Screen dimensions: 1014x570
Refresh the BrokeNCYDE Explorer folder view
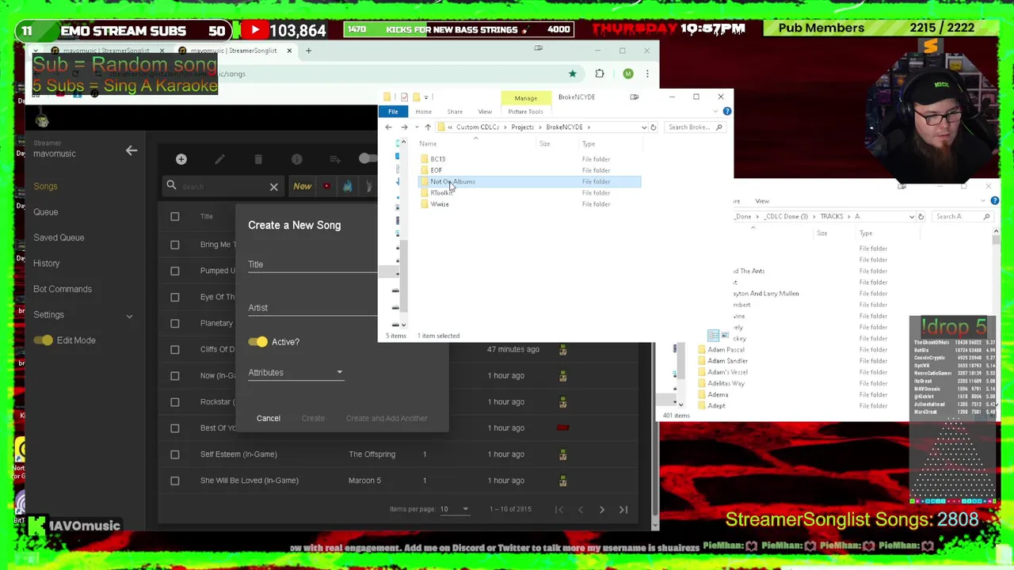pyautogui.click(x=654, y=127)
